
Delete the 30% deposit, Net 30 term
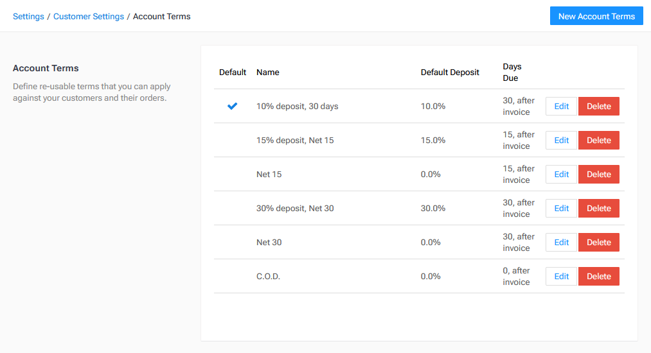coord(598,209)
